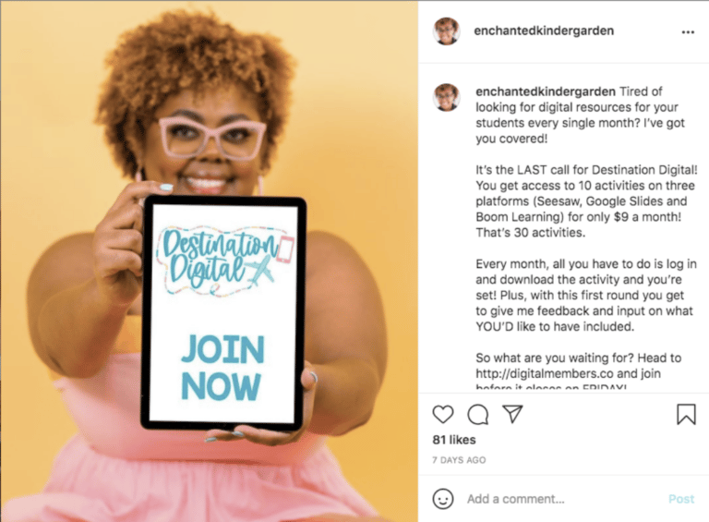
Task: Open the 7 DAYS AGO timestamp link
Action: coord(459,460)
